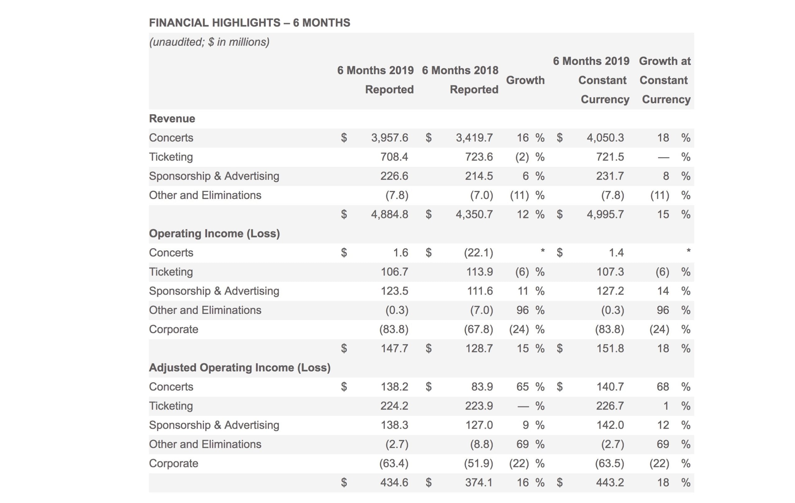
Task: Click the 6 Months 2019 Reported column header
Action: [x=375, y=79]
